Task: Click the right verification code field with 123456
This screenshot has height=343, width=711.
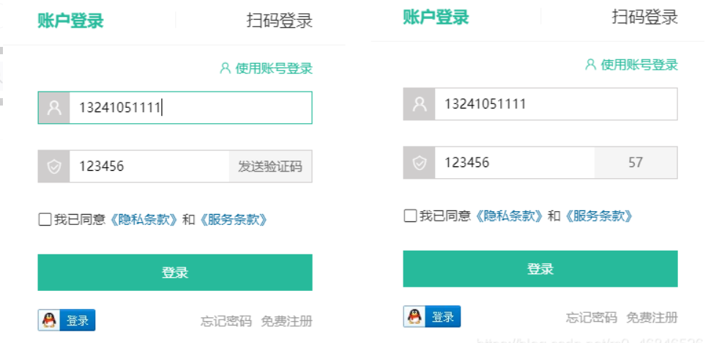Action: pyautogui.click(x=514, y=163)
